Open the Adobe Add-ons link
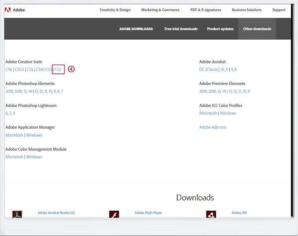Viewport: 298px width, 236px height. 212,127
